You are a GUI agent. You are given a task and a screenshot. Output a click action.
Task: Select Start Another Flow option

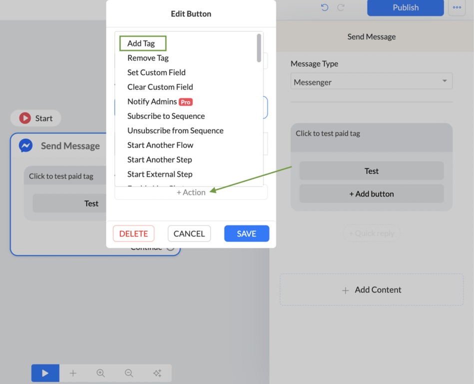160,145
